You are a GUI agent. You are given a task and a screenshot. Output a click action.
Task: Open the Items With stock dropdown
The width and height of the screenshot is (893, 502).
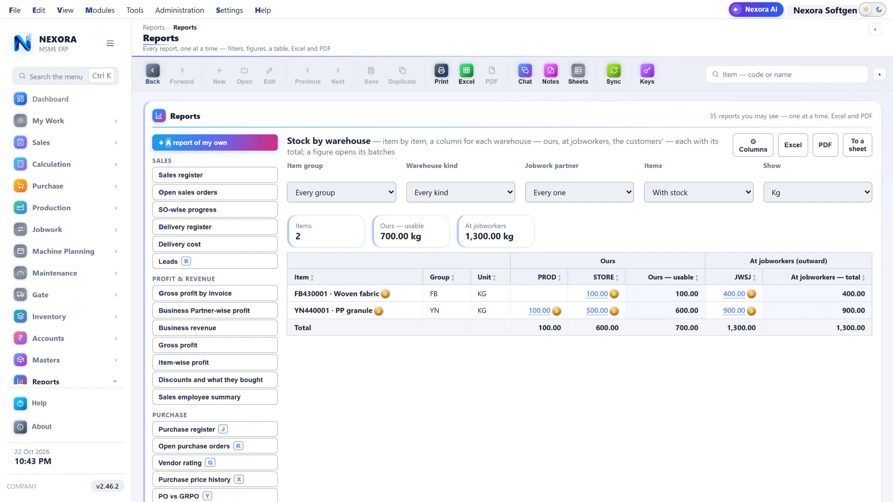[x=699, y=192]
